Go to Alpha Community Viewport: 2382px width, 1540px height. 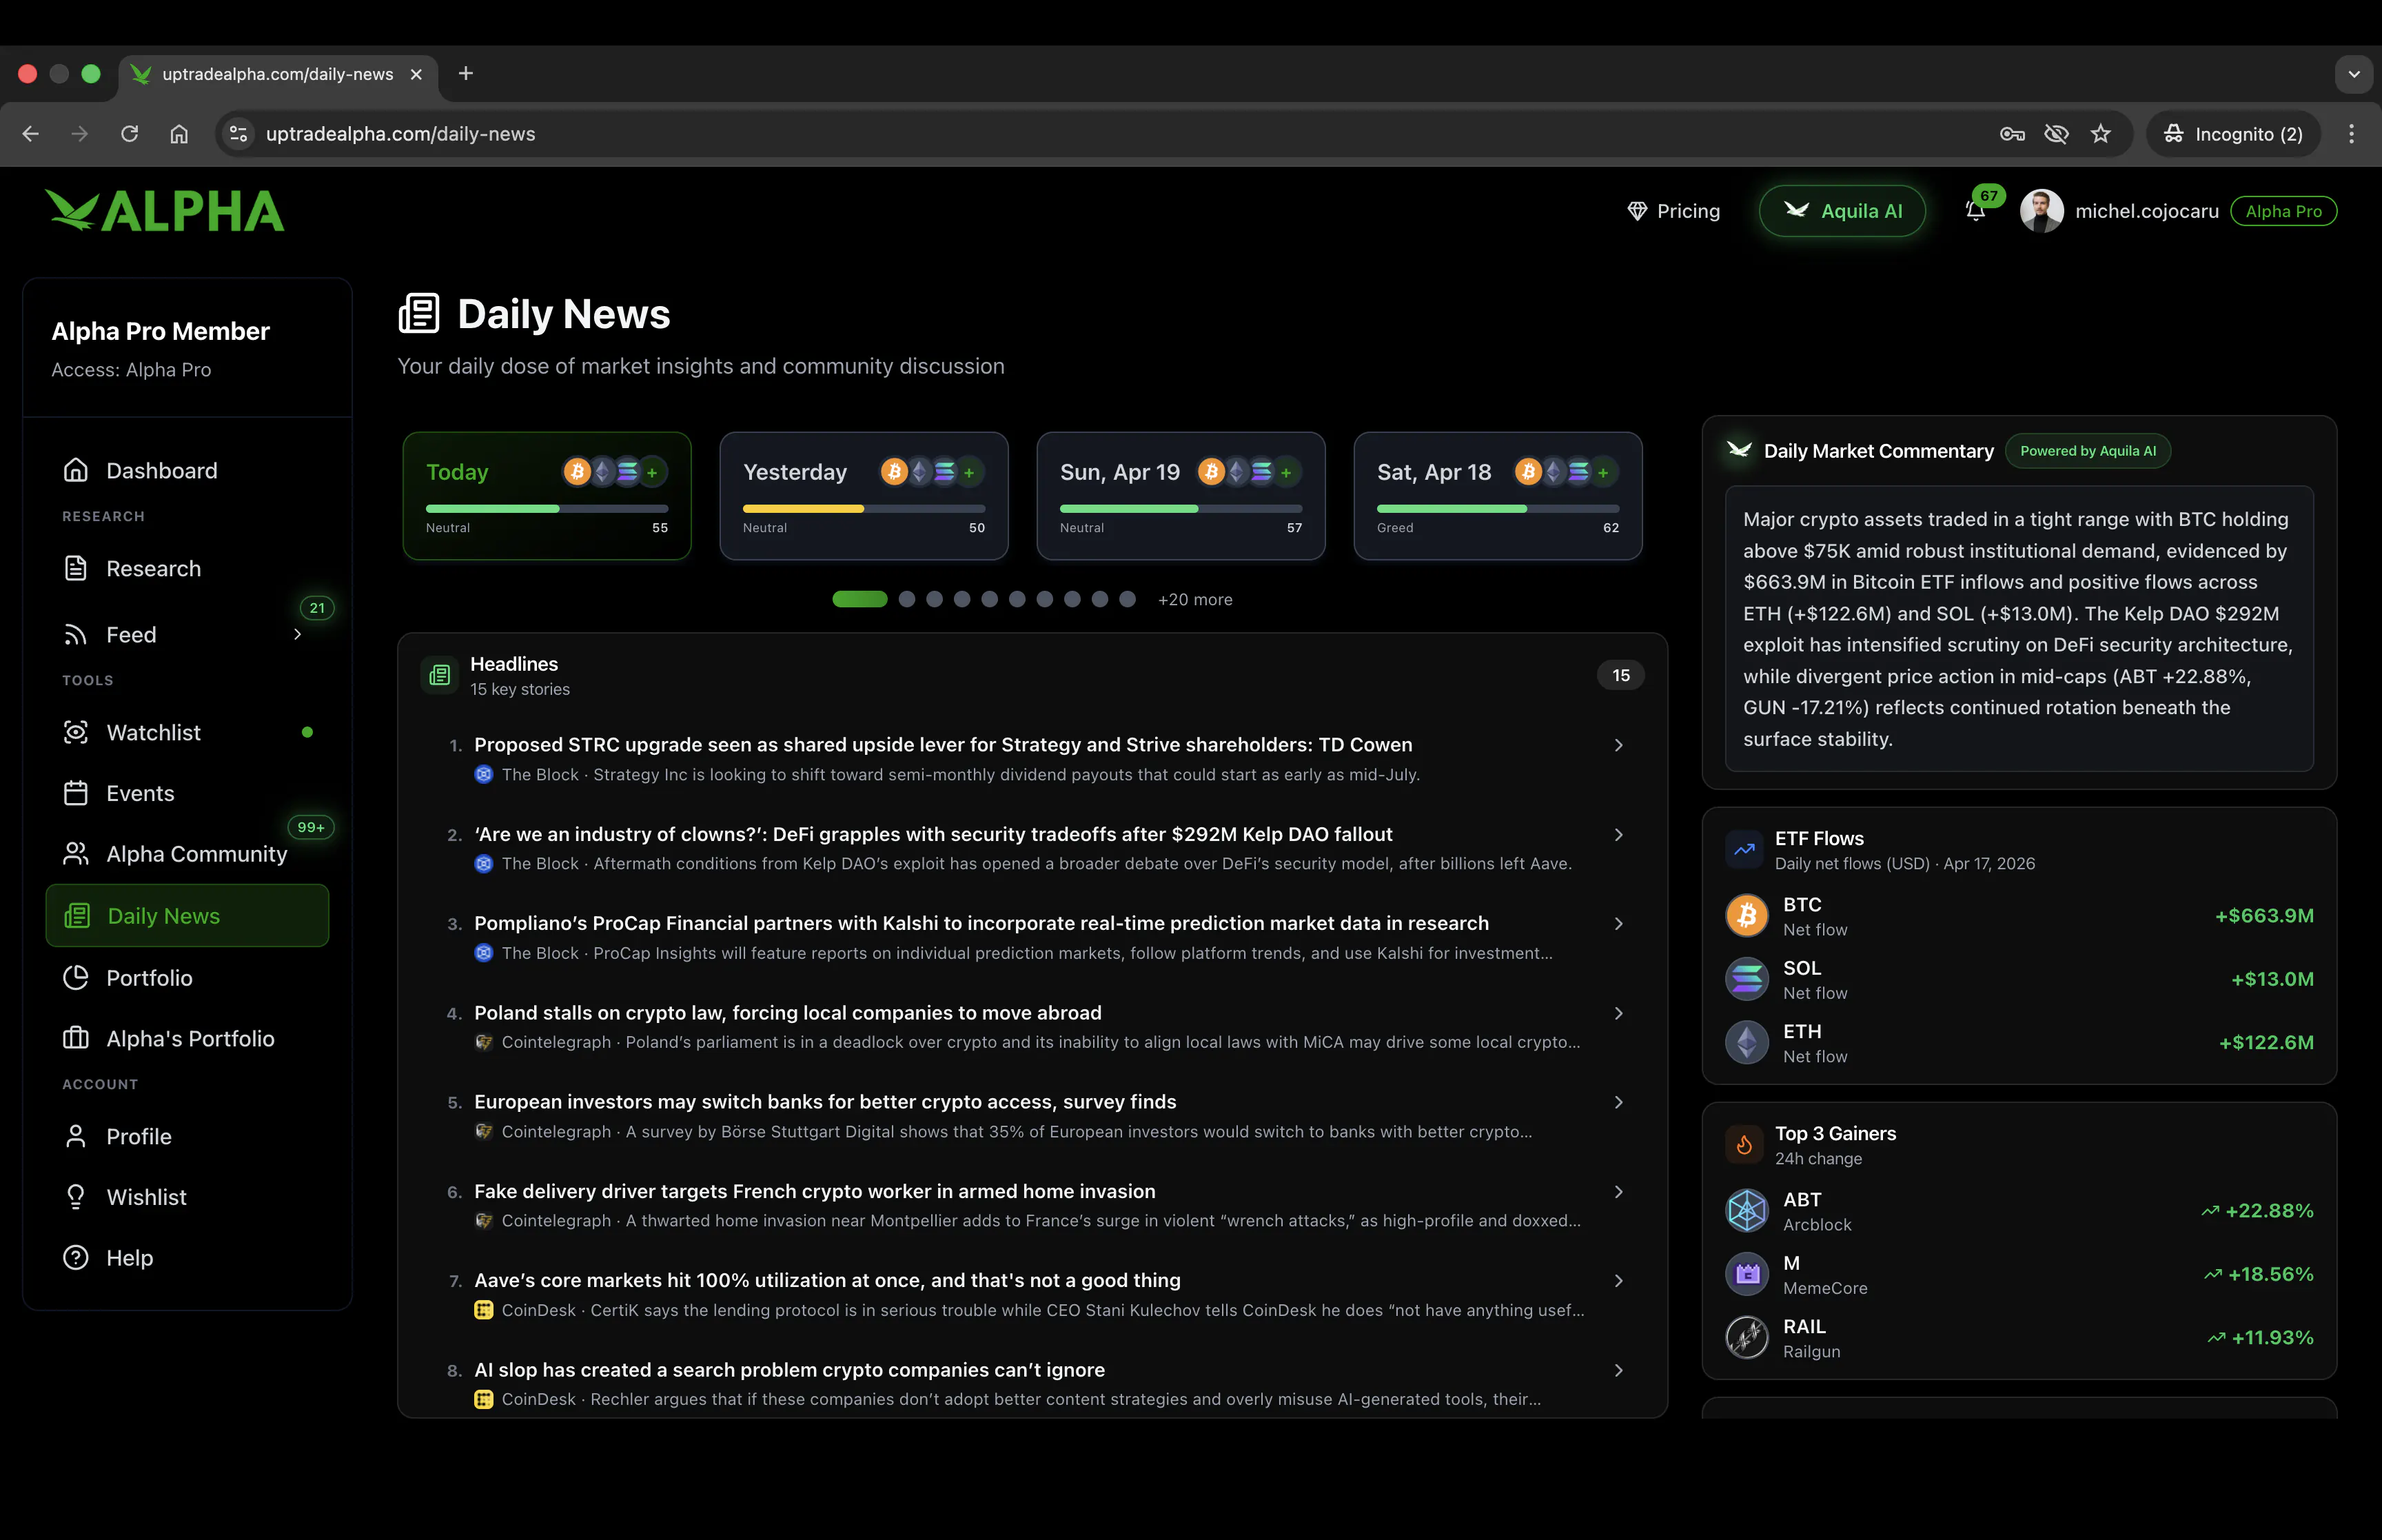click(187, 853)
